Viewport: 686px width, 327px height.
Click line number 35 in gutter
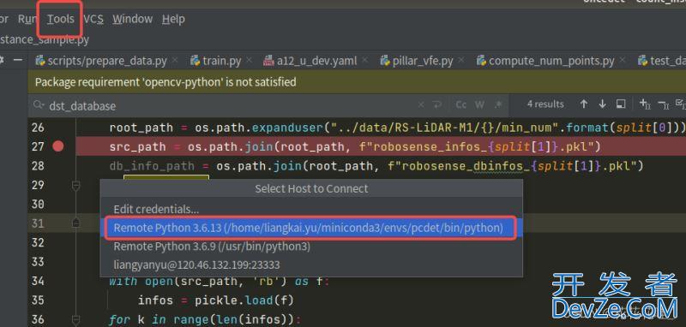[38, 300]
